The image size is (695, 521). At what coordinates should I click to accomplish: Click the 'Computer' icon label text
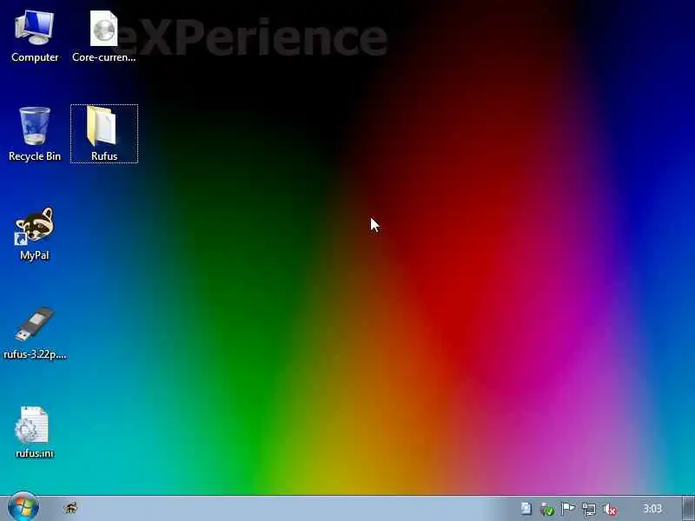[x=35, y=57]
